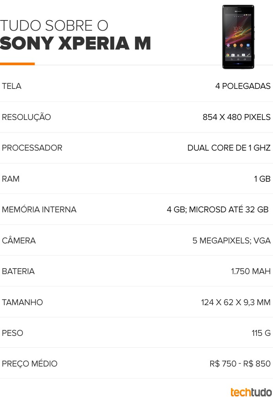The width and height of the screenshot is (273, 409).
Task: Select the PREÇO MÉDIO label
Action: click(29, 364)
